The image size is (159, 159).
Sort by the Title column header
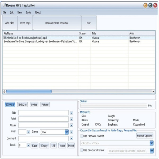click(x=109, y=33)
